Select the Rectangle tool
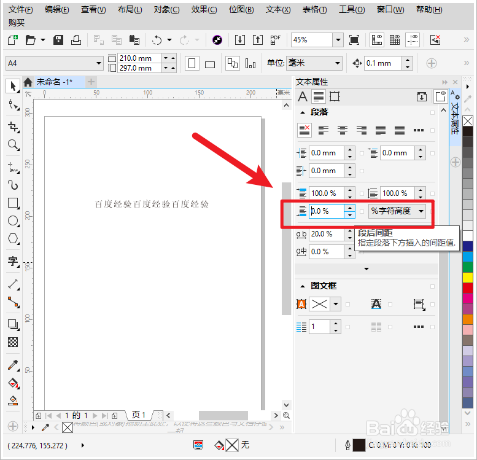The width and height of the screenshot is (477, 460). [13, 203]
